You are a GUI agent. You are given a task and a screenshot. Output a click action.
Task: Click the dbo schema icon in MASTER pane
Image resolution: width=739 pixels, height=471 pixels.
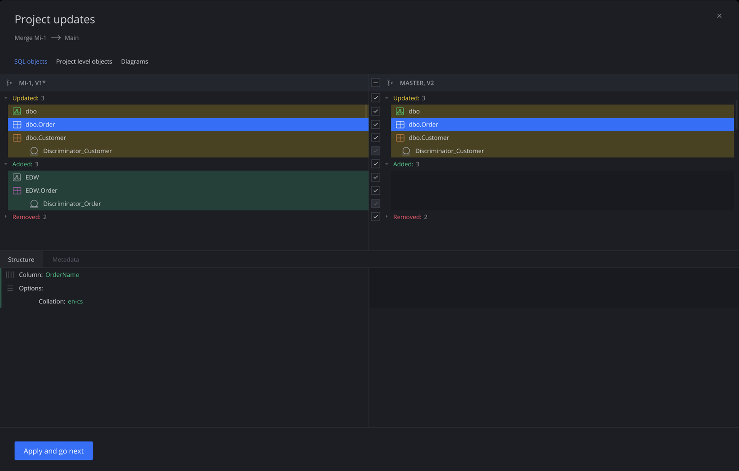click(x=400, y=111)
